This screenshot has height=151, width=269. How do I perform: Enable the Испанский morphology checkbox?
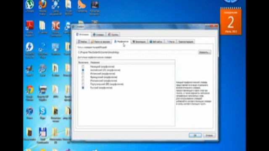click(x=83, y=74)
